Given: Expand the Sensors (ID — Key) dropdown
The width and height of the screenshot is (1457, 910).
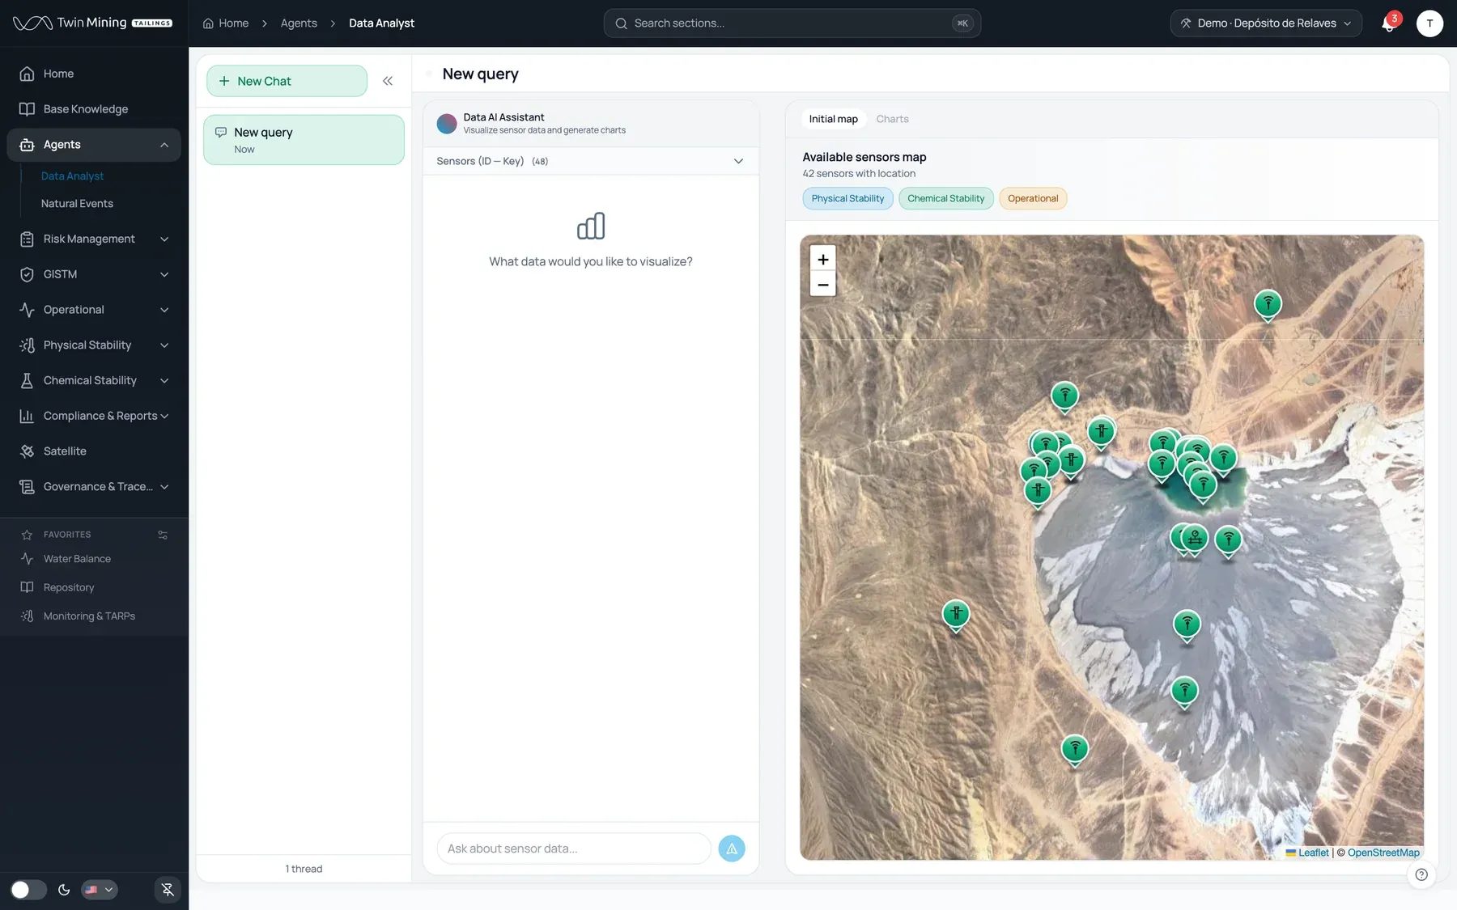Looking at the screenshot, I should coord(591,161).
